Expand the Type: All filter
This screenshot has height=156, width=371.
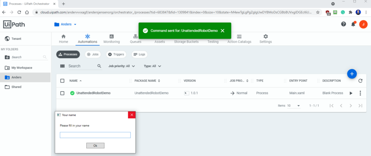click(153, 66)
